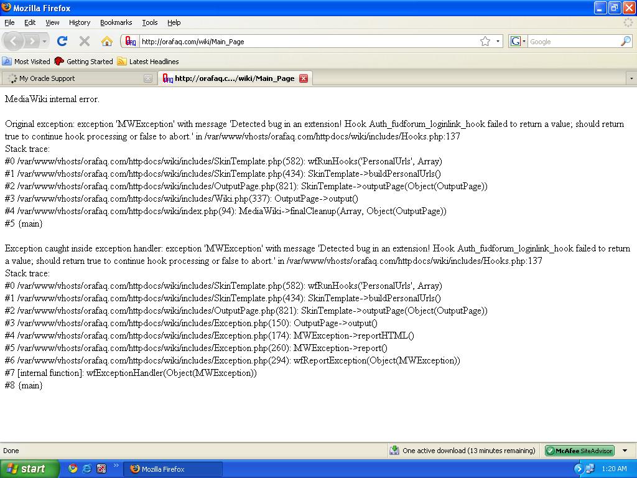Screen dimensions: 637x478
Task: Open the McAfee SiteAdvisor dropdown arrow
Action: [x=625, y=451]
